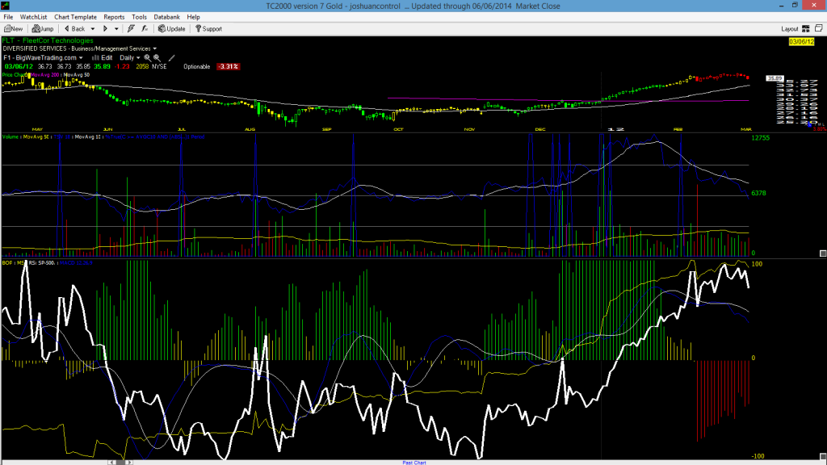Image resolution: width=827 pixels, height=465 pixels.
Task: Minimize the TC2000 window
Action: pyautogui.click(x=781, y=6)
